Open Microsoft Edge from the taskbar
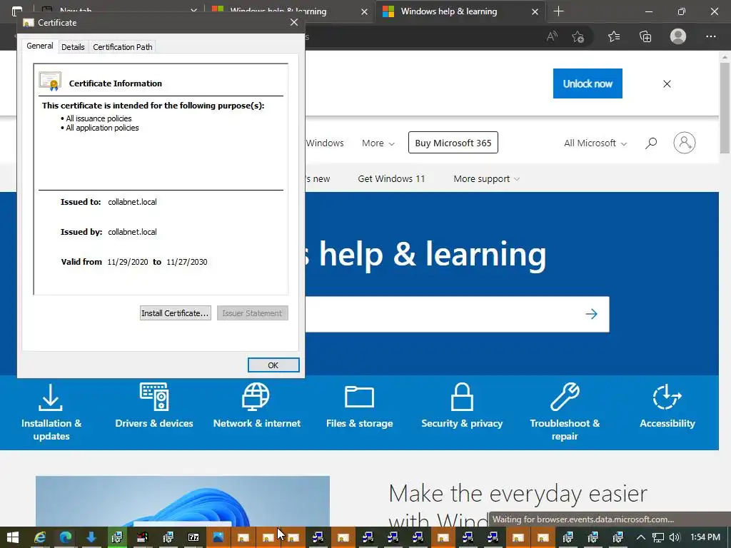 (x=65, y=537)
